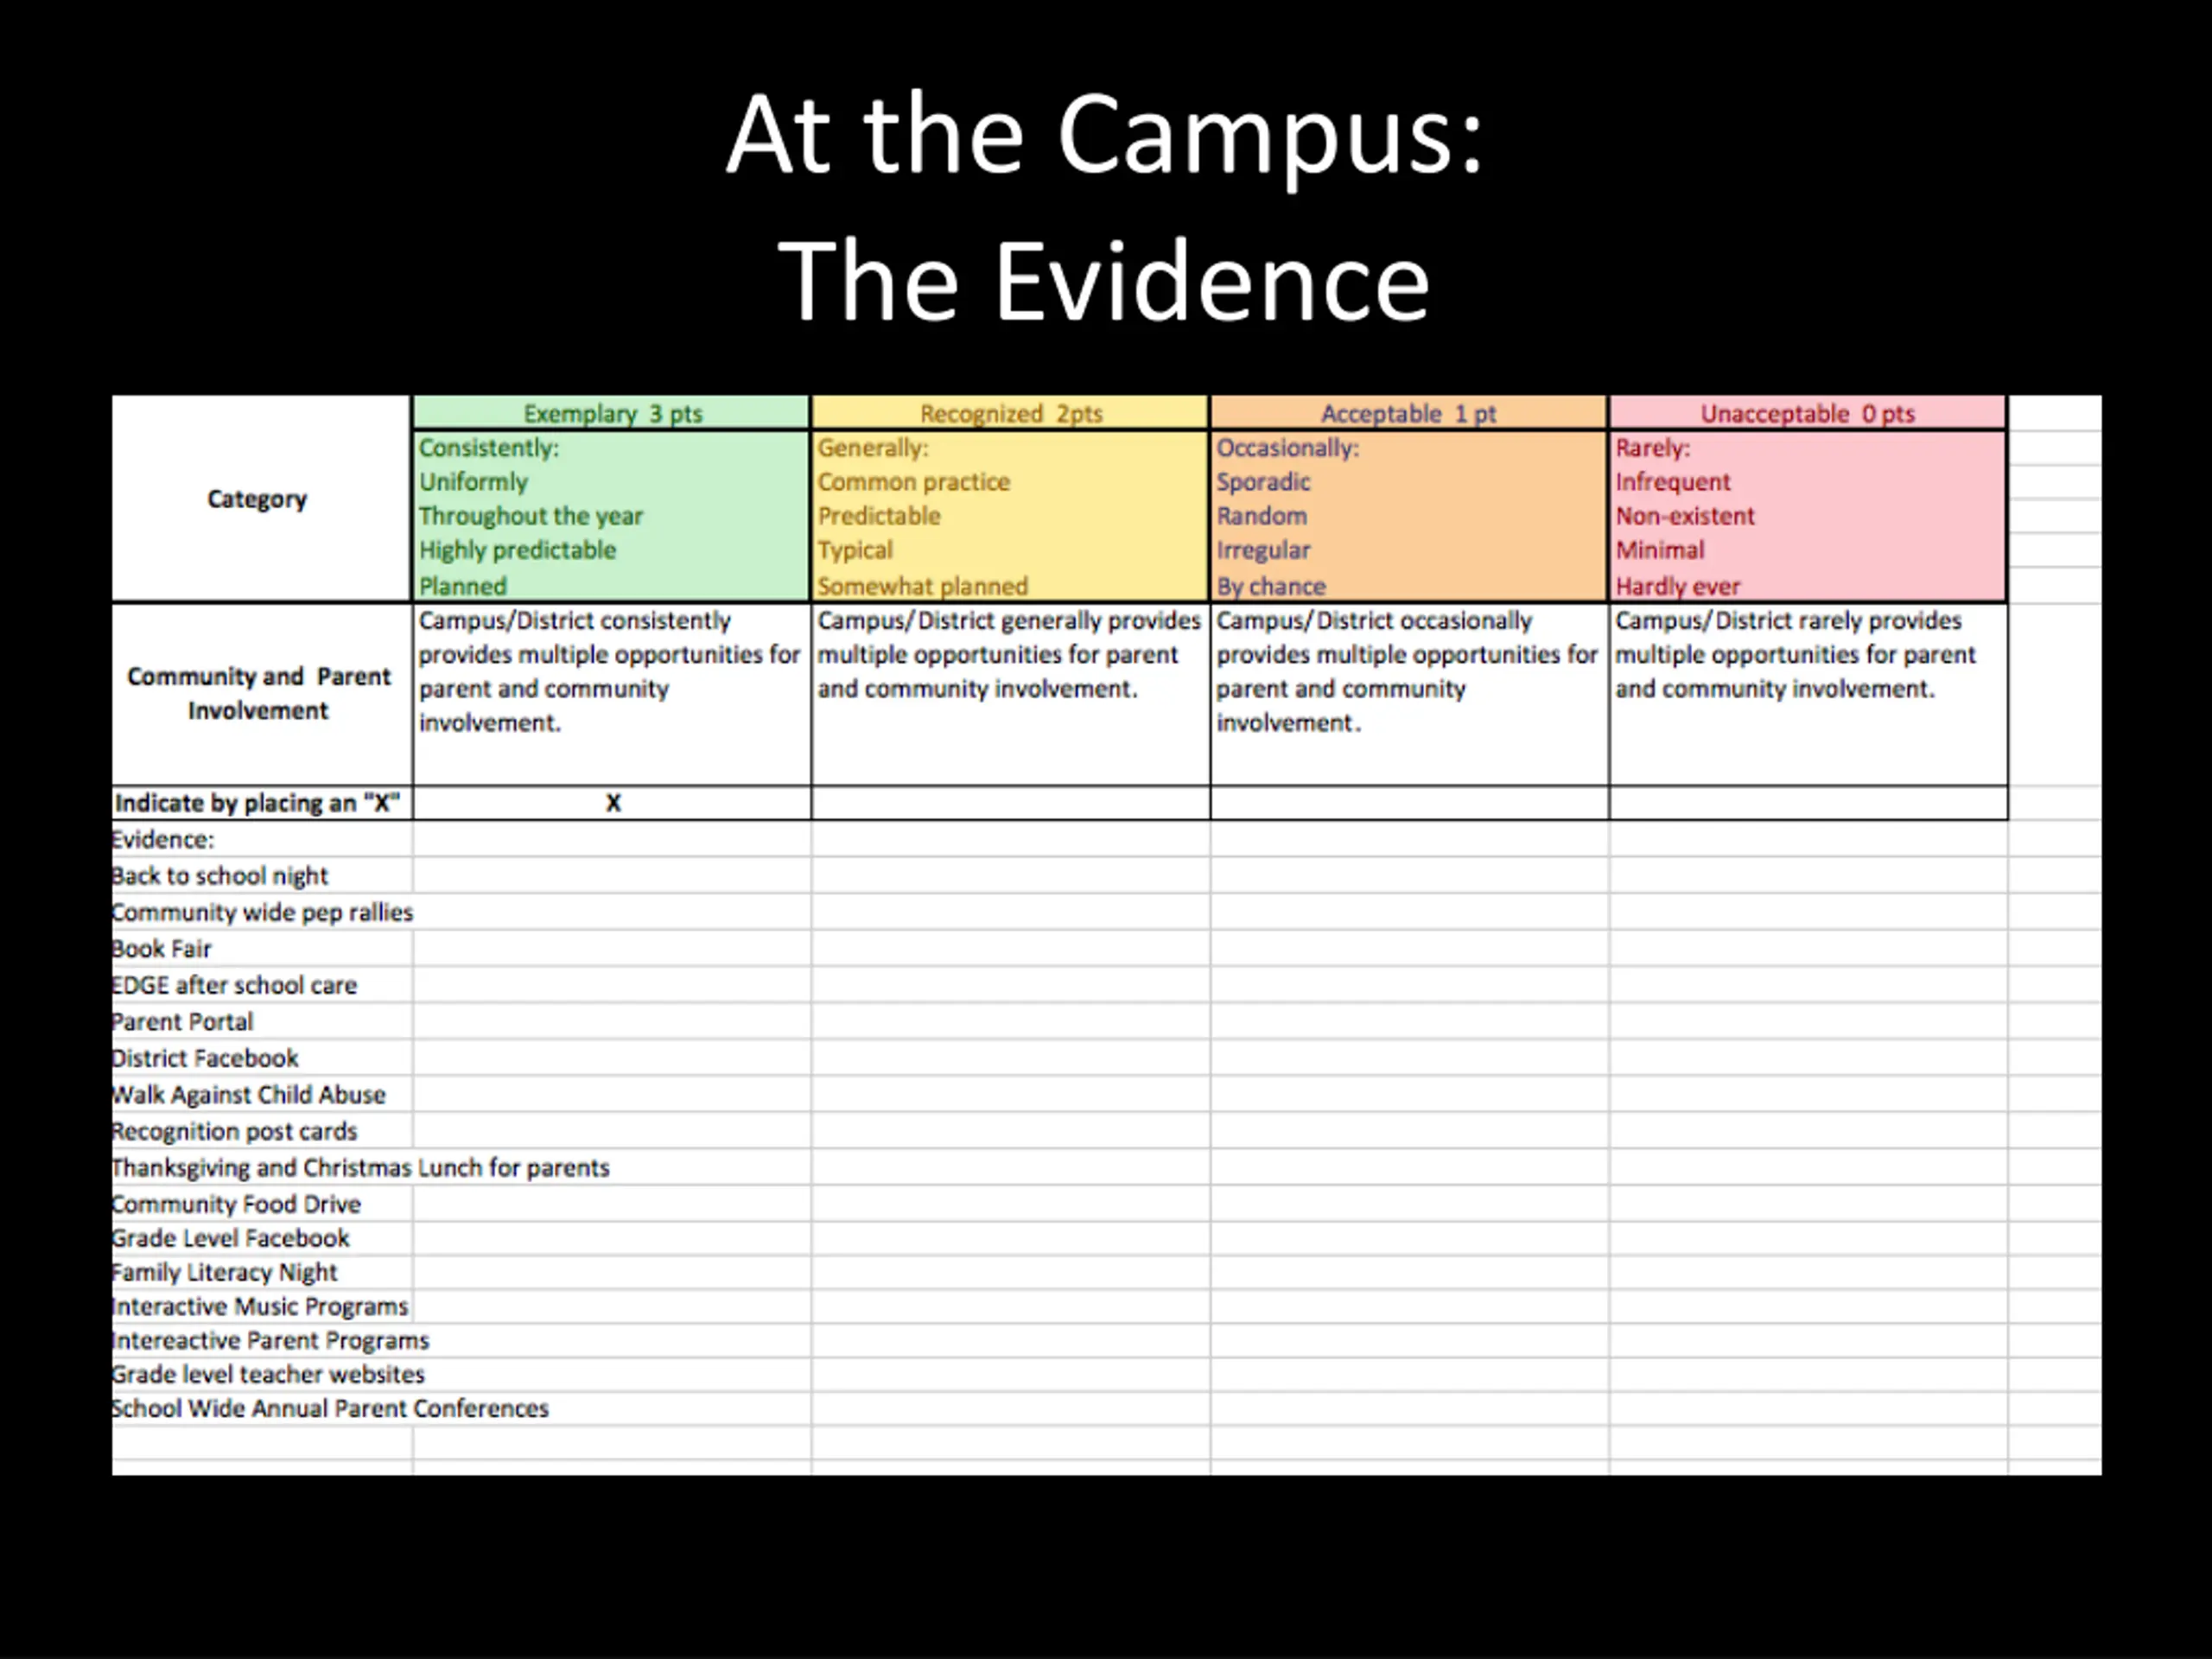Click the 'Uniformly' text
2212x1659 pixels.
click(x=473, y=482)
